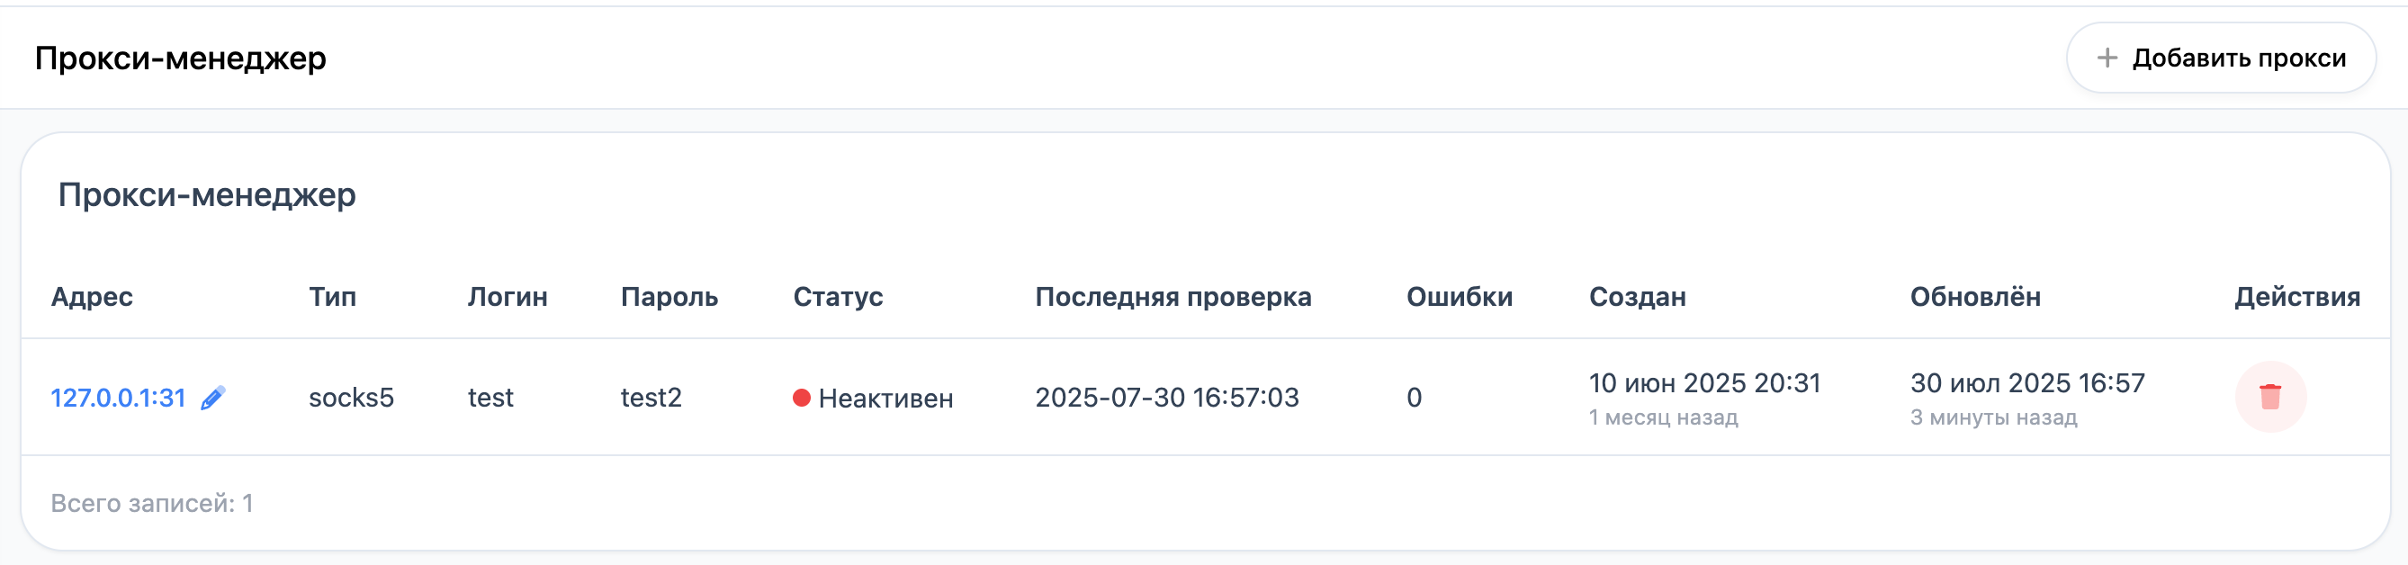Screen dimensions: 2408x565
Task: Click the Пароль column header
Action: [669, 297]
